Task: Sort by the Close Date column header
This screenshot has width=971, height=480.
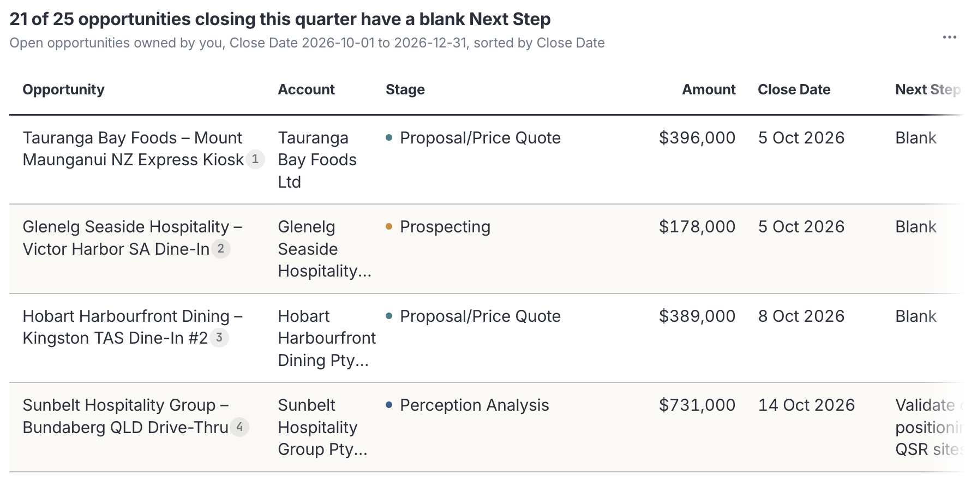Action: coord(794,89)
